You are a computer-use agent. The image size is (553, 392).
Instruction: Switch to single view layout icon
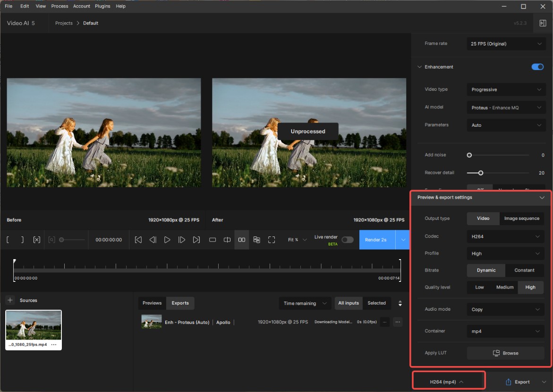point(213,240)
